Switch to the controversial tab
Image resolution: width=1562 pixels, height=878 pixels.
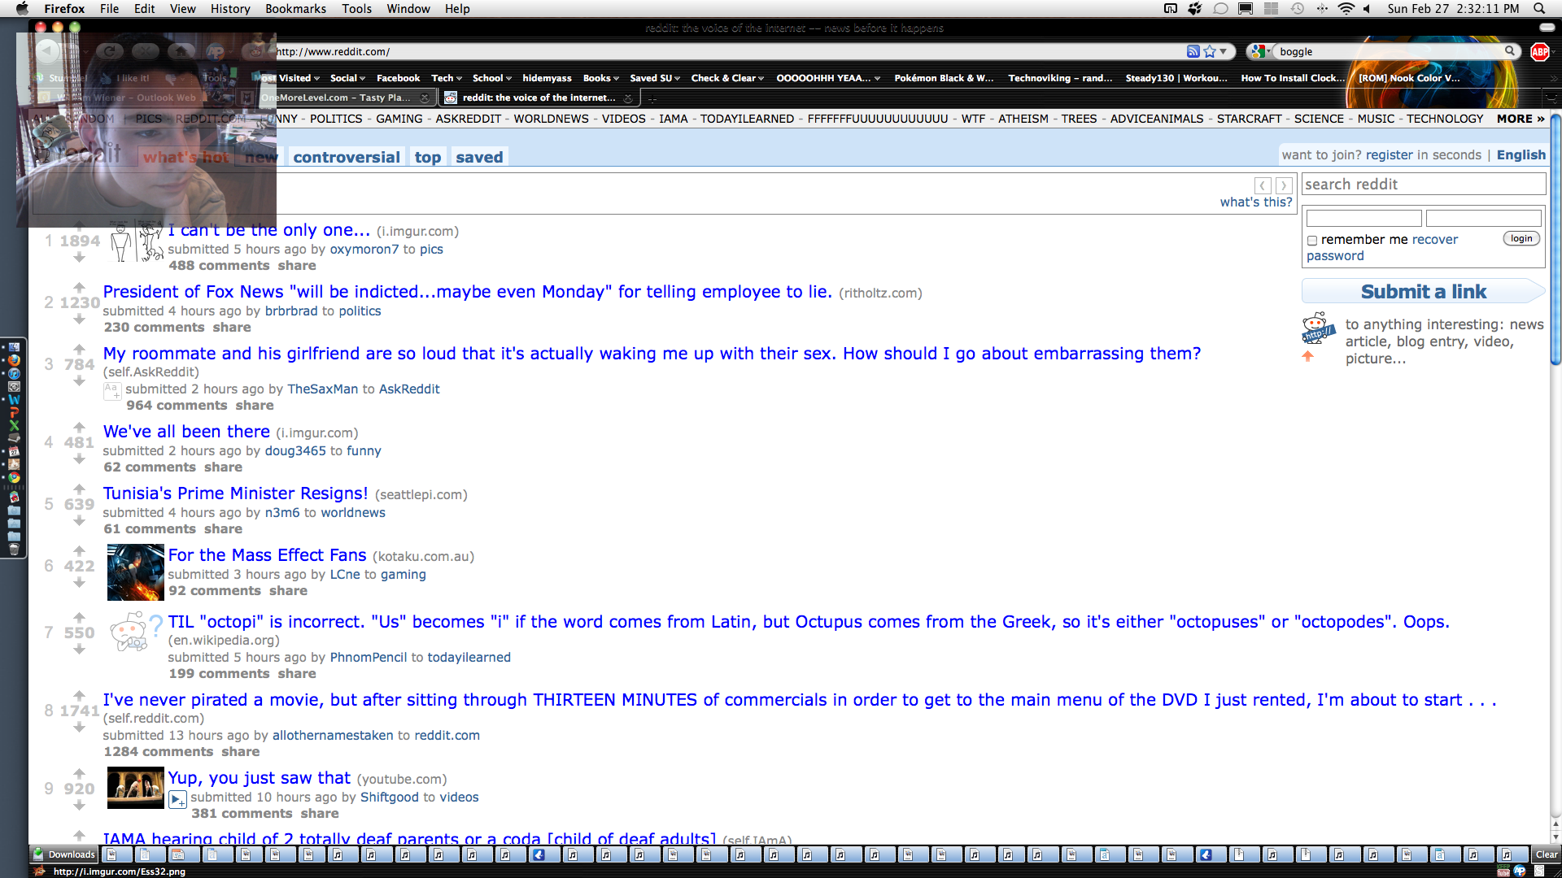tap(346, 157)
